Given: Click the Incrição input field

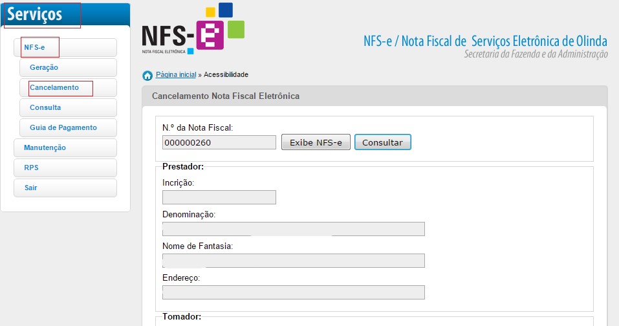Looking at the screenshot, I should tap(219, 197).
